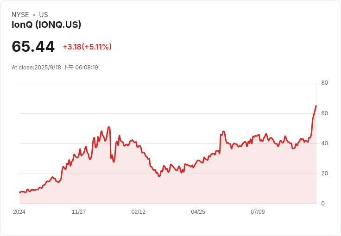Click the +3.18(+5.11%) price change
341x236 pixels.
[x=87, y=47]
